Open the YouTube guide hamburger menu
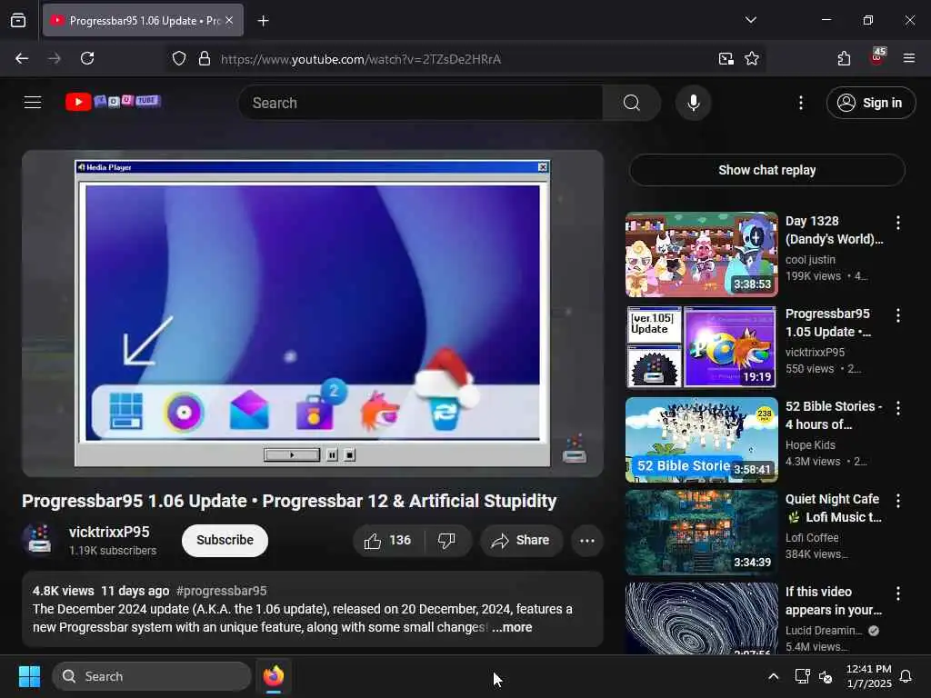 pyautogui.click(x=33, y=103)
